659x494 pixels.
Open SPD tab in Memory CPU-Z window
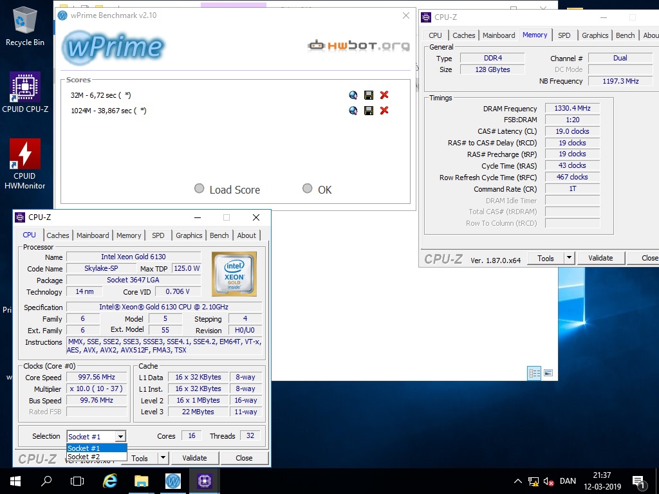tap(564, 36)
